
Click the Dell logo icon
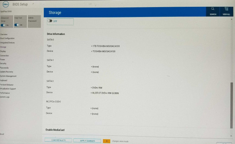coord(6,4)
